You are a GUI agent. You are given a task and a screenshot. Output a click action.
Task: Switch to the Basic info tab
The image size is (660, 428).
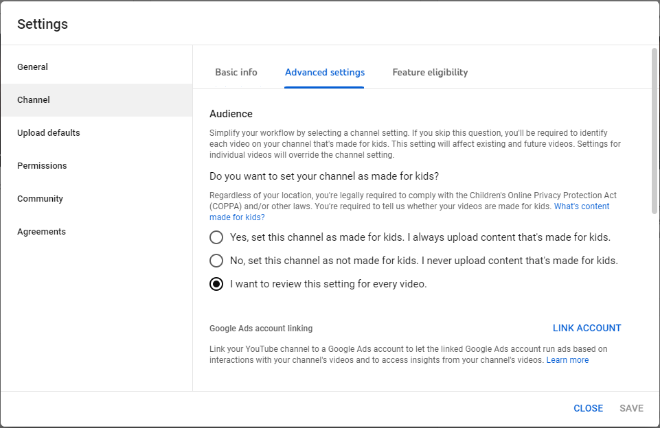[236, 72]
